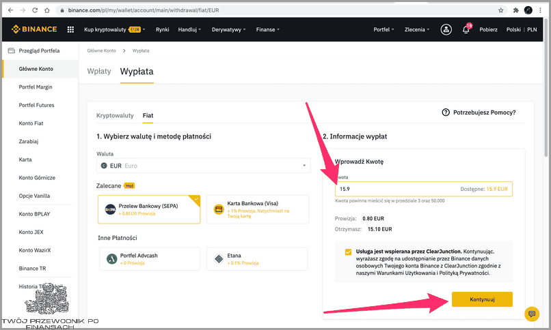551x330 pixels.
Task: Click the browser home icon
Action: [x=46, y=10]
